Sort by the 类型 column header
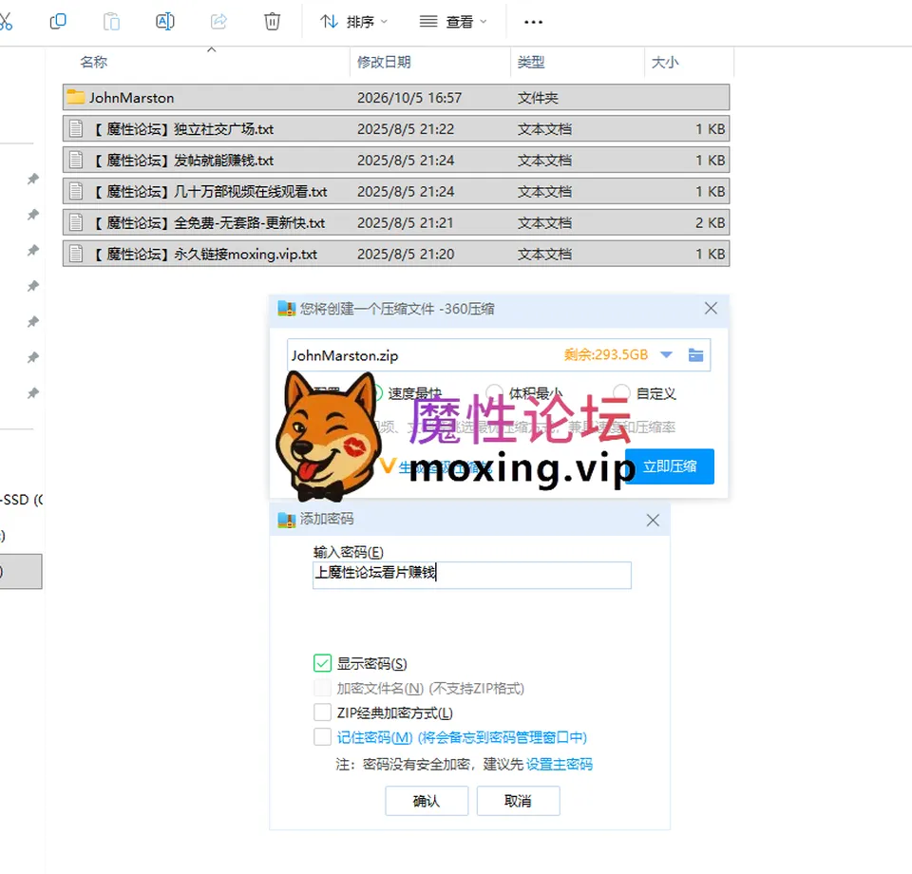 (x=531, y=62)
